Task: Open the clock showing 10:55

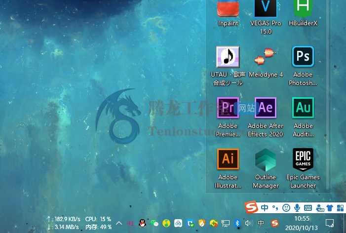Action: pyautogui.click(x=302, y=219)
